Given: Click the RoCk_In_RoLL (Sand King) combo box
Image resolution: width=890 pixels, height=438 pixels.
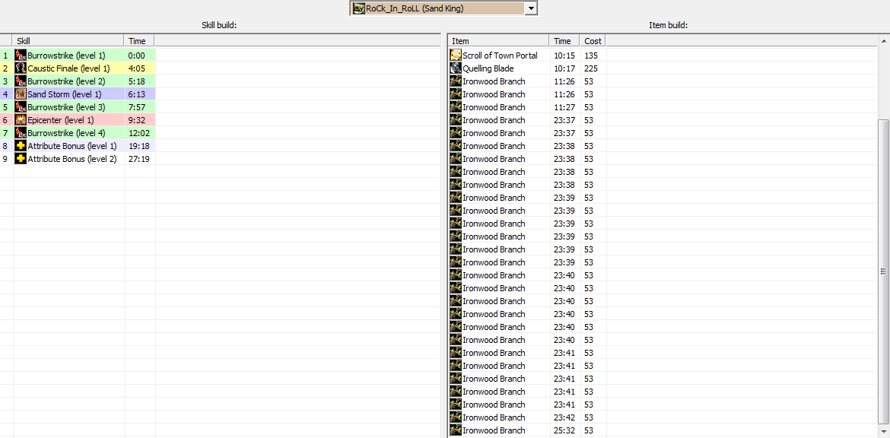Looking at the screenshot, I should [x=444, y=8].
